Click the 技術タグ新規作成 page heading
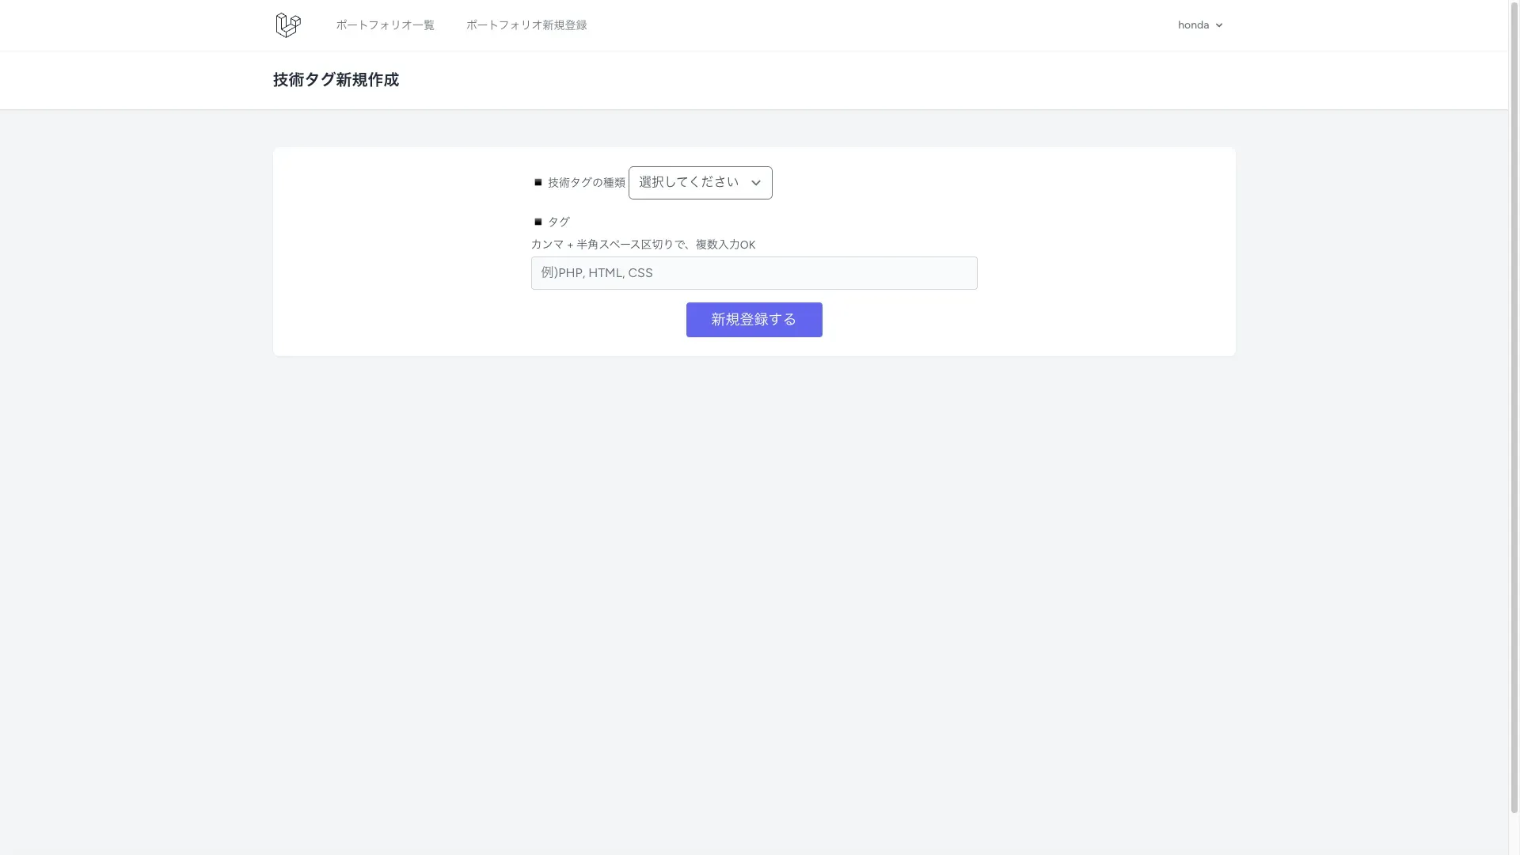The width and height of the screenshot is (1520, 855). coord(336,80)
